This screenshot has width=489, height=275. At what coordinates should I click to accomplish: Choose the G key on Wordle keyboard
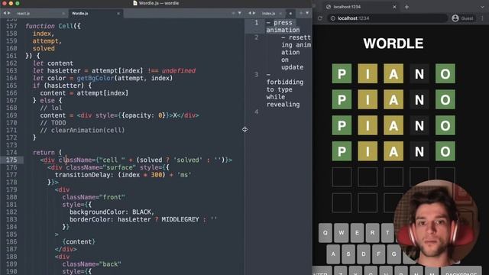(x=394, y=254)
